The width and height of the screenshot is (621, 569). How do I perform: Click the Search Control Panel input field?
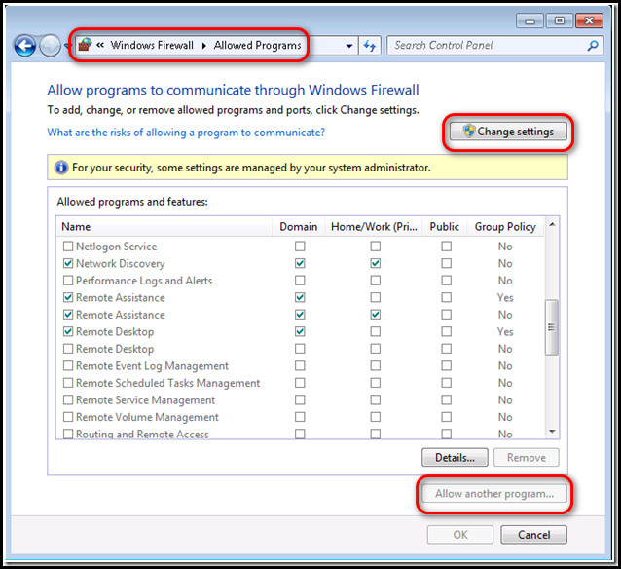pos(489,46)
